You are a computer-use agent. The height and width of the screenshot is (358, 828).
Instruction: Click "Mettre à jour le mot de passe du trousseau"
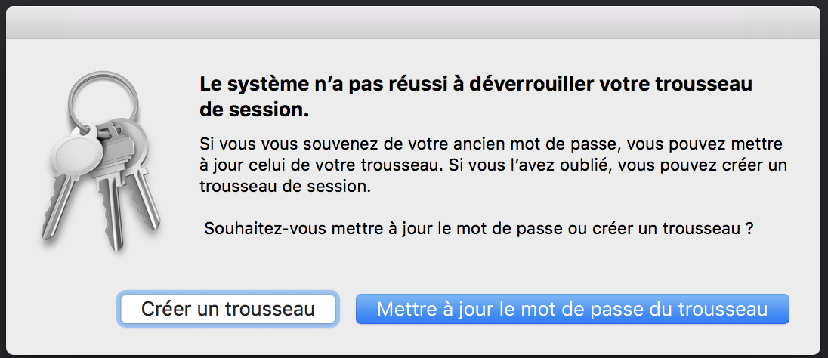pos(573,309)
